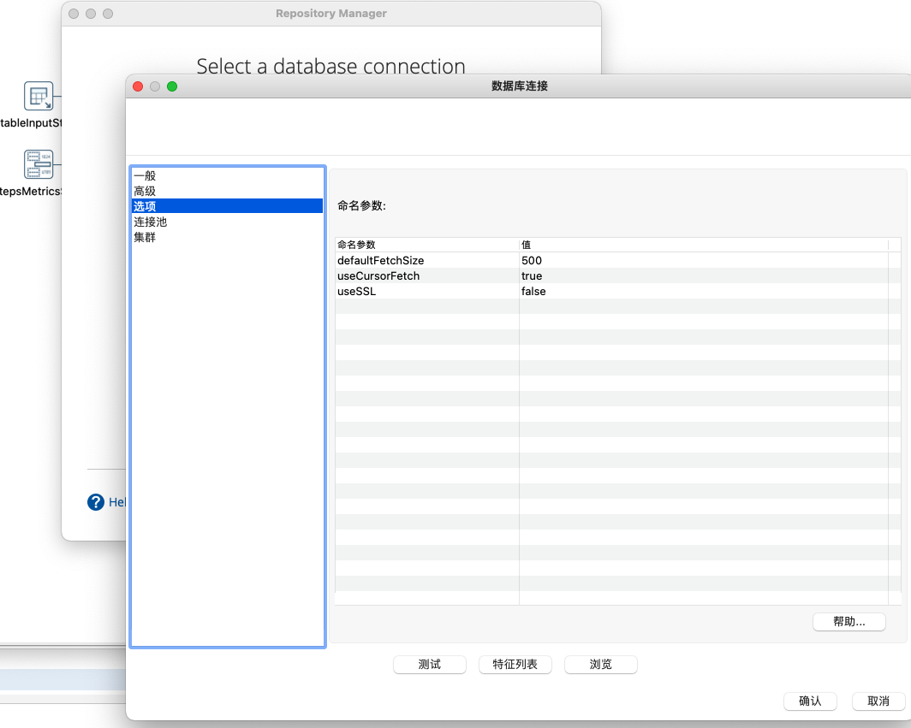Screen dimensions: 911x728
Task: Select the 一般 category
Action: coord(227,175)
